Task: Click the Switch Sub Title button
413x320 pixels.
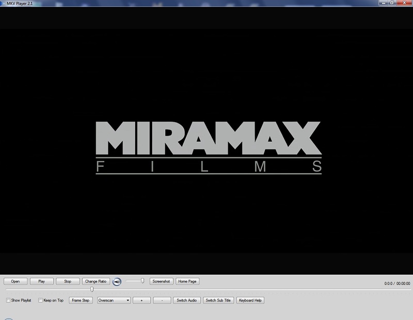Action: coord(218,300)
